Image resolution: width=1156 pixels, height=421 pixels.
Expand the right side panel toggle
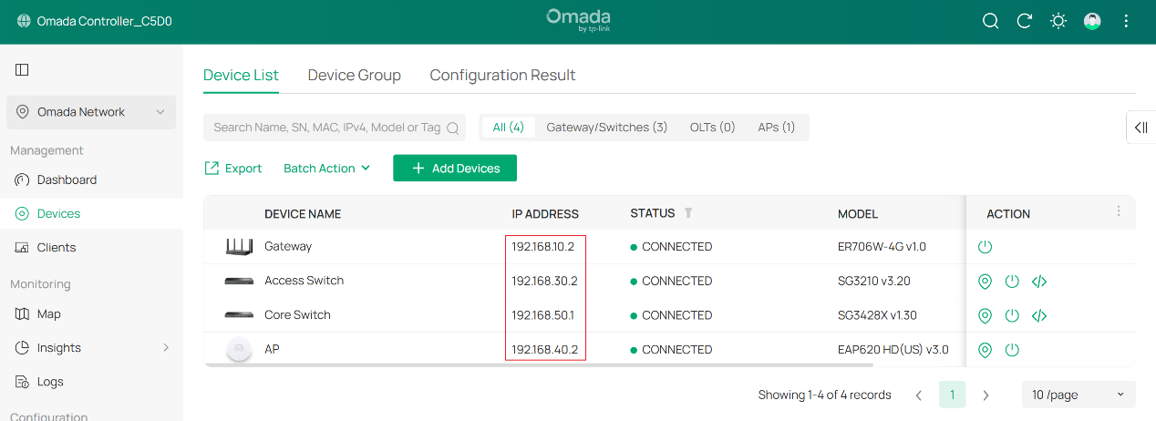click(x=1141, y=128)
